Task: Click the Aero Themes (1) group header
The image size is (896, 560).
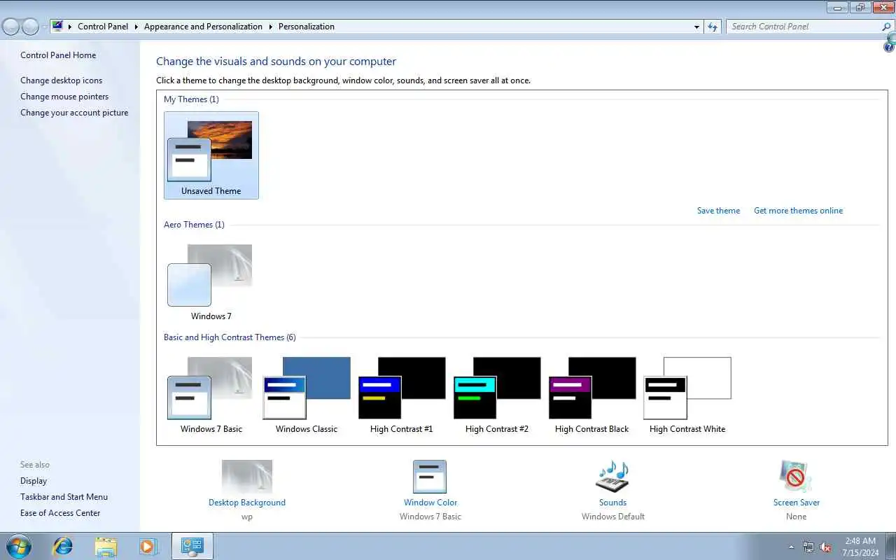Action: 194,225
